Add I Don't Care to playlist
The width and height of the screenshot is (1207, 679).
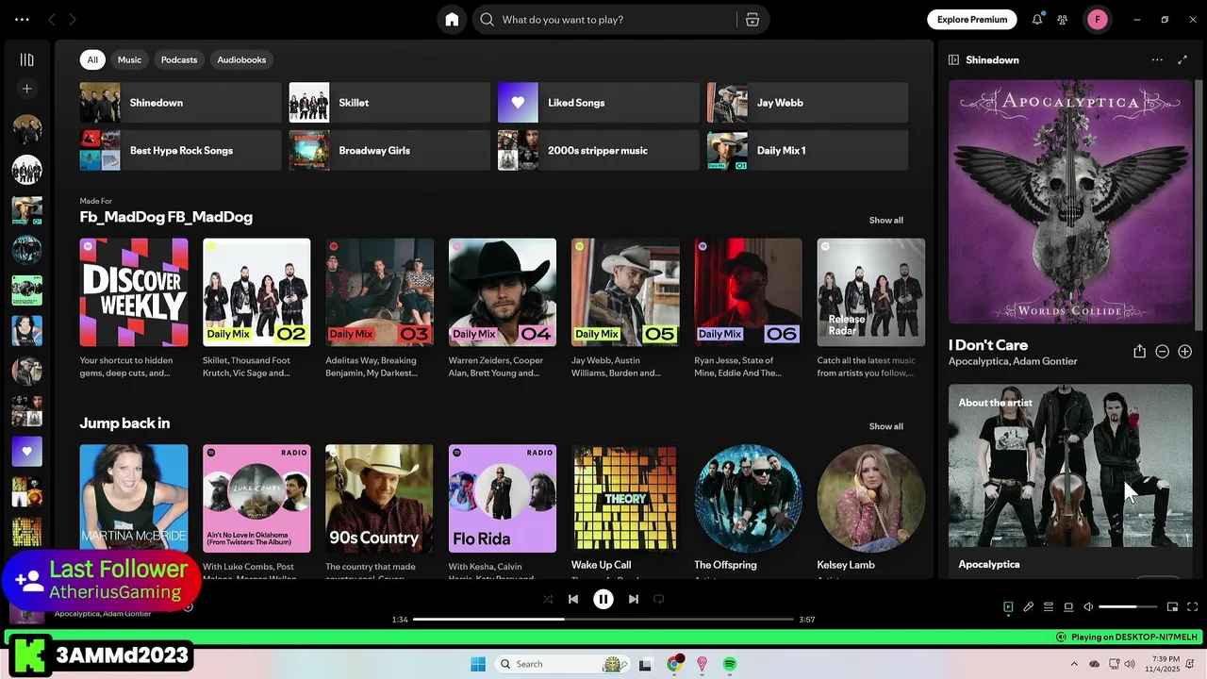(x=1184, y=352)
